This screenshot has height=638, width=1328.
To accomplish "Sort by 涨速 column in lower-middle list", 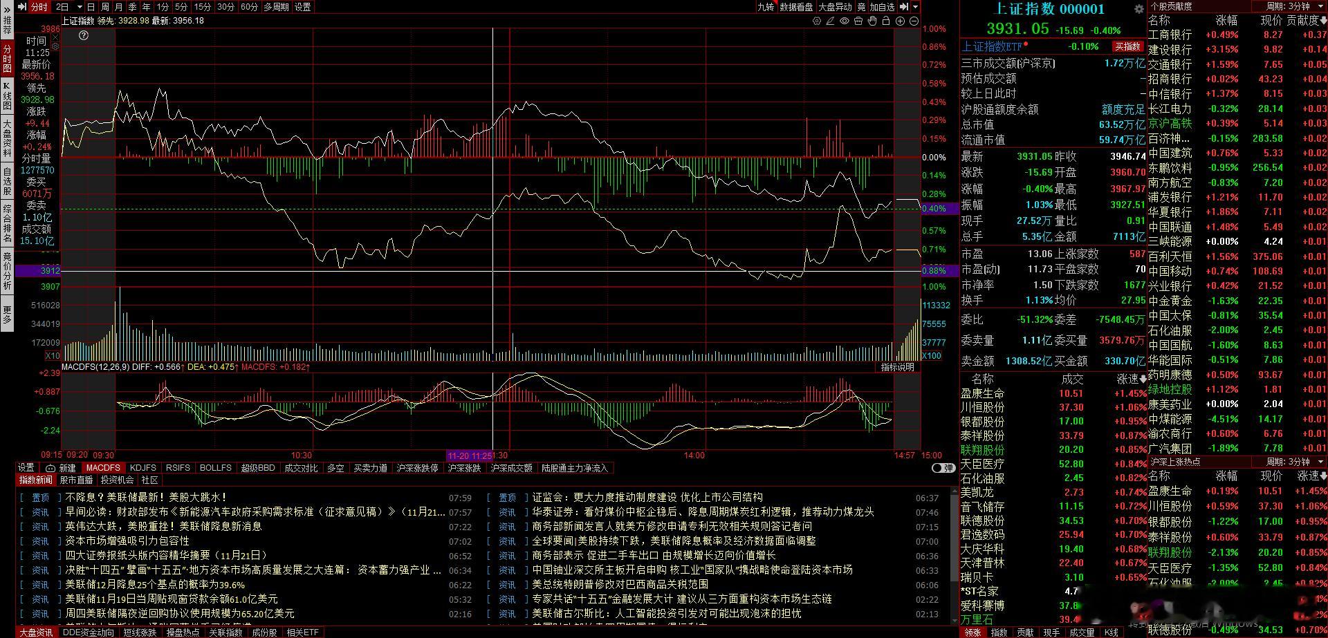I will pos(1132,379).
